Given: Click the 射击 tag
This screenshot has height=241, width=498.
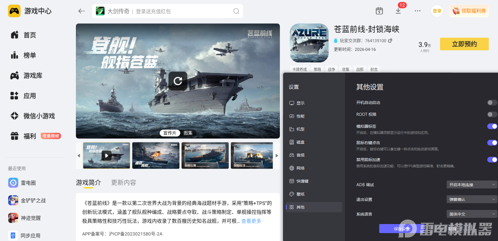Looking at the screenshot, I should tap(374, 69).
